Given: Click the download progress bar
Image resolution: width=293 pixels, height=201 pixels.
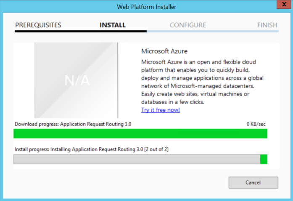Looking at the screenshot, I should [140, 133].
